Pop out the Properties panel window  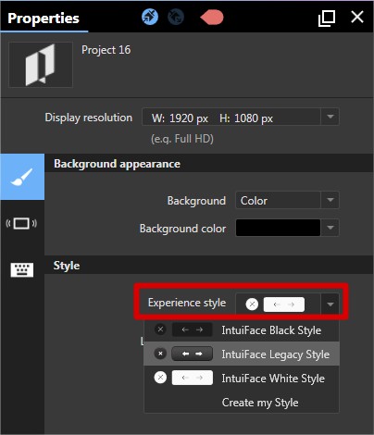click(327, 19)
